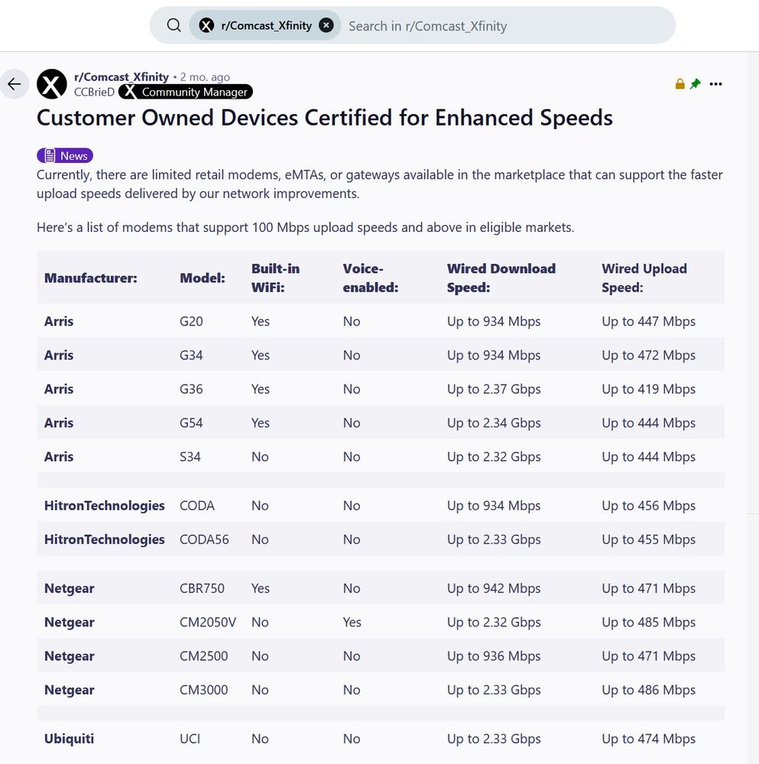Open the subreddit avatar next to post header
This screenshot has width=759, height=764.
(52, 84)
